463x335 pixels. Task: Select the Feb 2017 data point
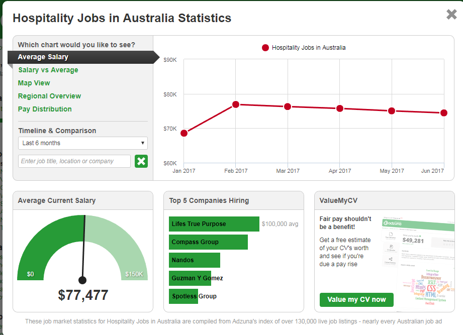click(x=236, y=104)
